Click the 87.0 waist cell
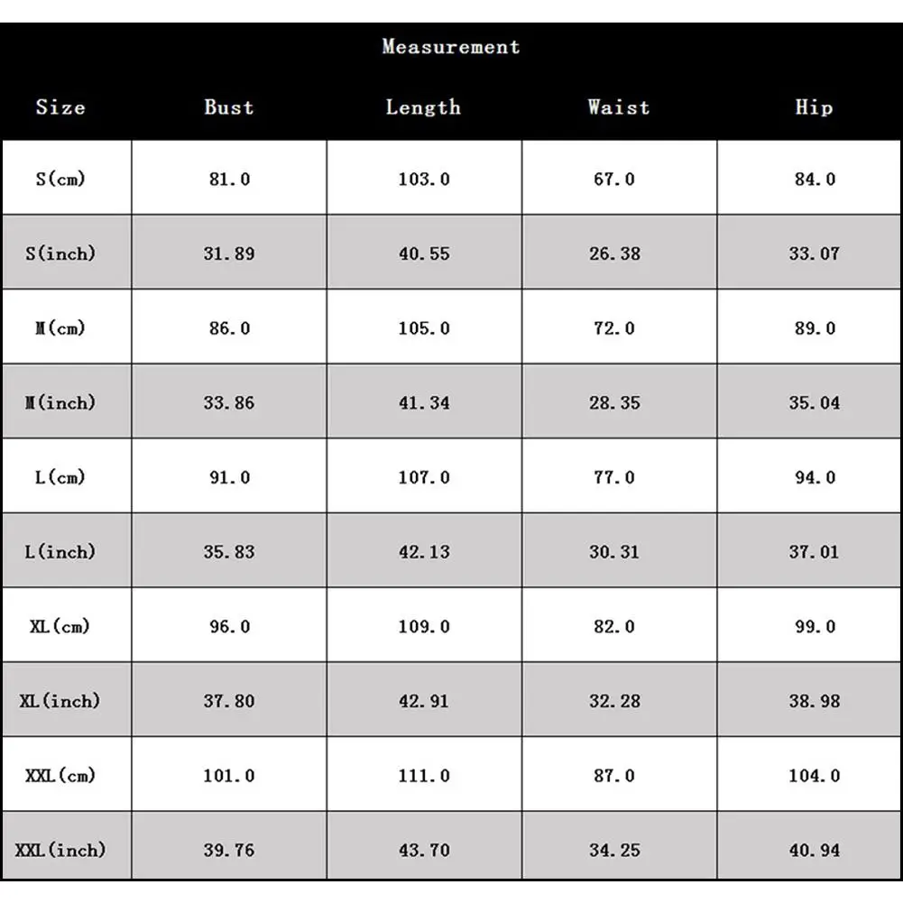The height and width of the screenshot is (903, 903). coord(614,776)
